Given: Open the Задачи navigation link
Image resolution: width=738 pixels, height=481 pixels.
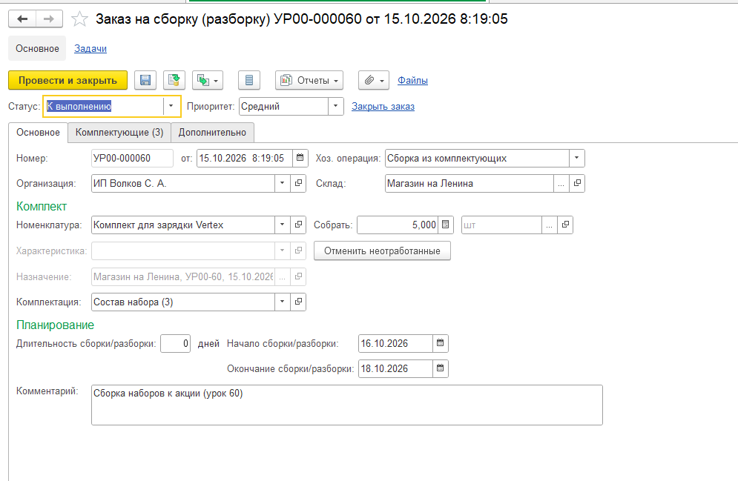Looking at the screenshot, I should (90, 48).
